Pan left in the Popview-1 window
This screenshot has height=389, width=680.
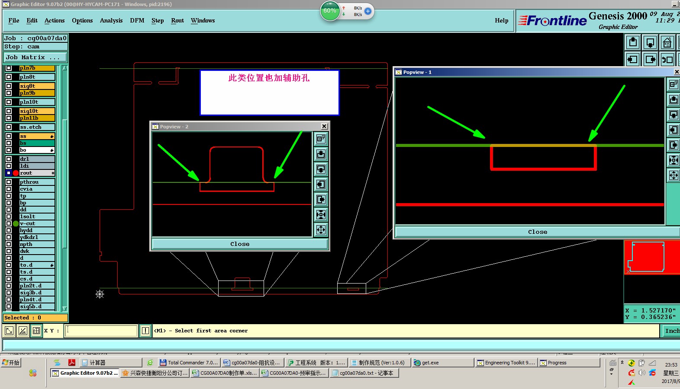click(x=674, y=130)
